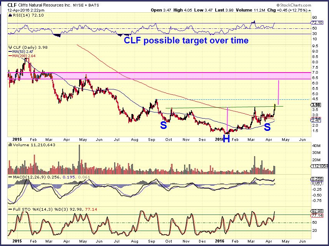The image size is (329, 246).
Task: Click the Low 3.47 value in the header
Action: pos(203,10)
